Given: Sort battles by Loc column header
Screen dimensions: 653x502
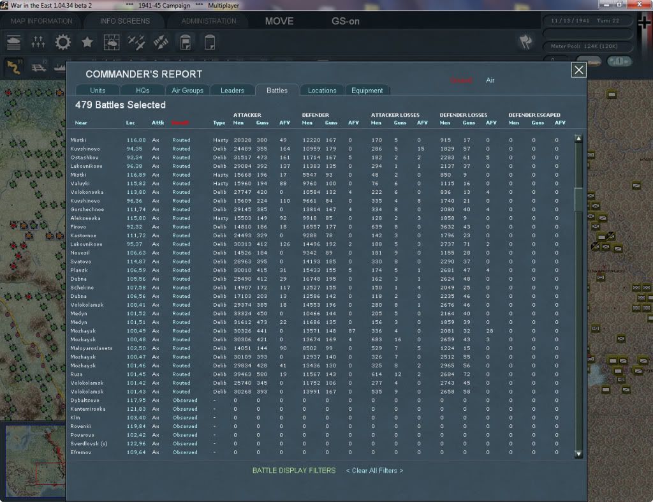Looking at the screenshot, I should 130,123.
